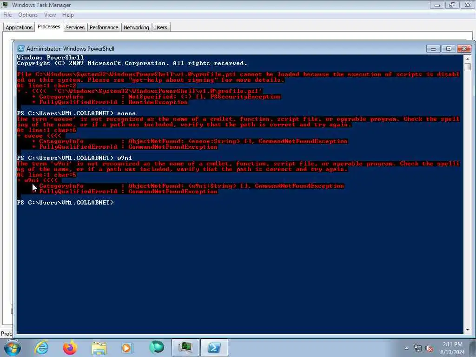Image resolution: width=476 pixels, height=357 pixels.
Task: Minimize the PowerShell window
Action: click(433, 48)
